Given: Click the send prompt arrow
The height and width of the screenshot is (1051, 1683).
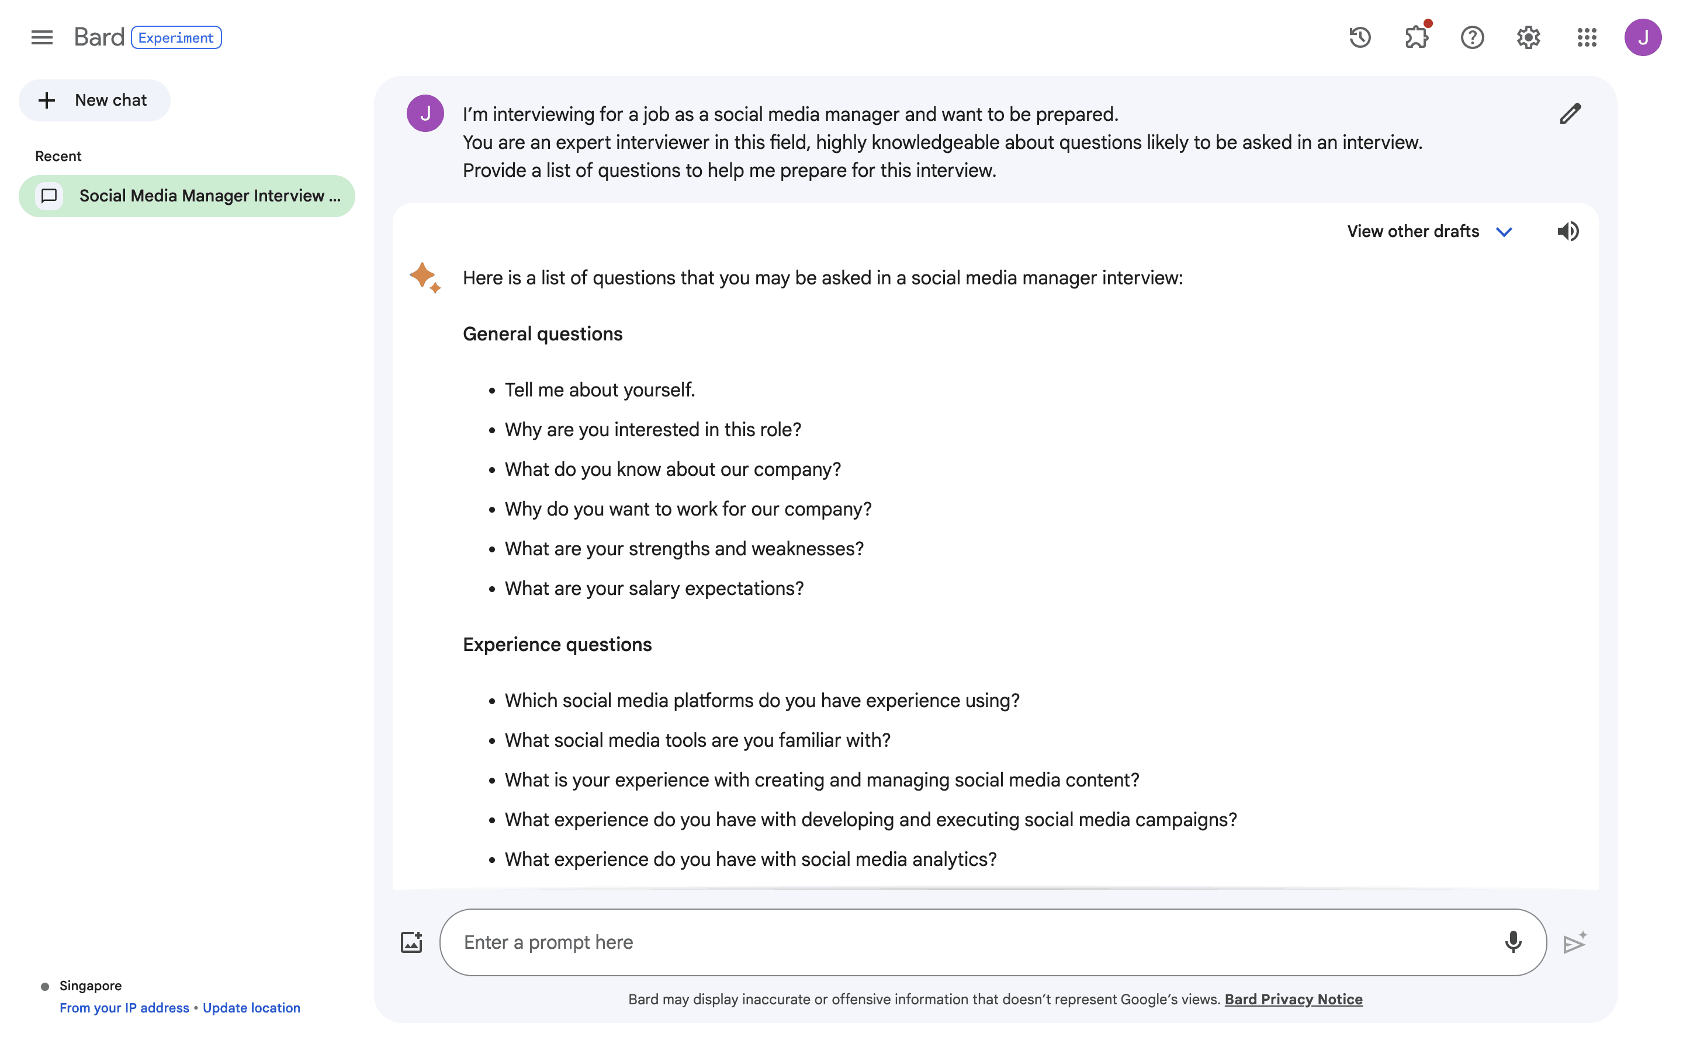Looking at the screenshot, I should click(x=1574, y=942).
